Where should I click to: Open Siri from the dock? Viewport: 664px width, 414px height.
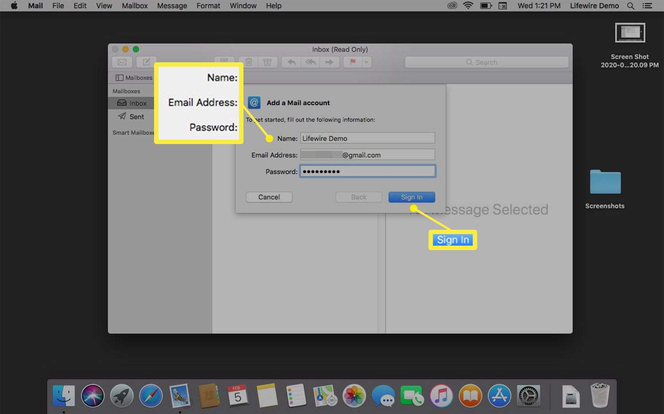(93, 395)
